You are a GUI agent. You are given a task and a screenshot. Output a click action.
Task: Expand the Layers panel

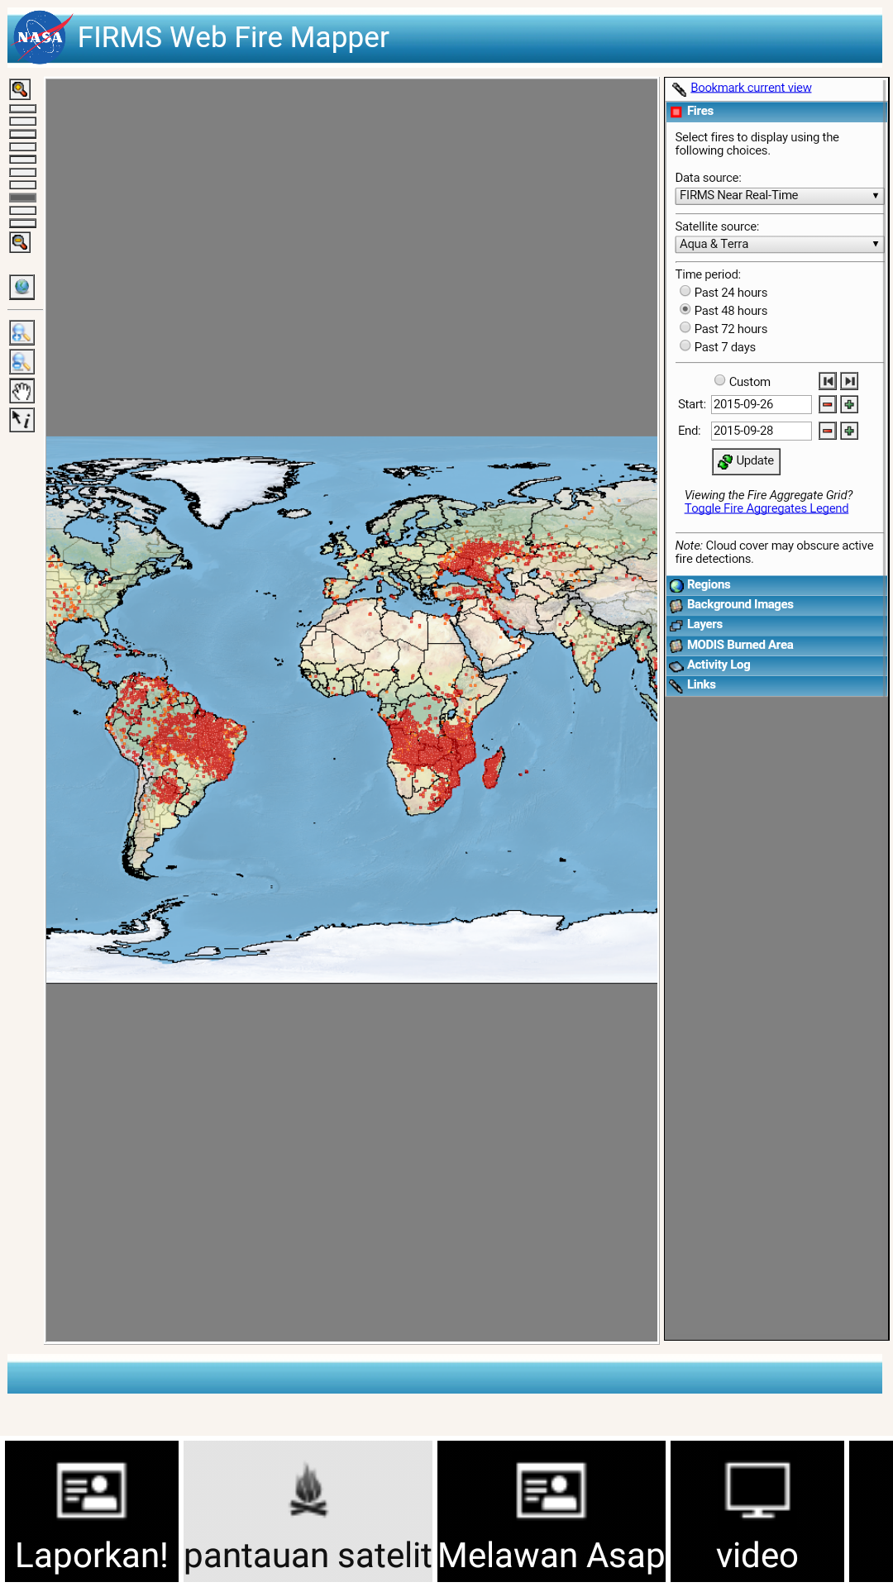776,625
